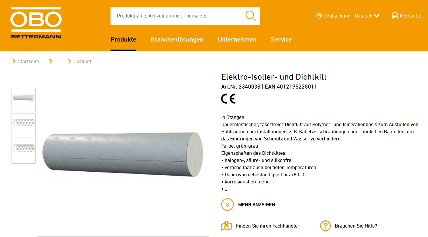This screenshot has height=237, width=428.
Task: Open the Unternehmen menu
Action: 237,40
